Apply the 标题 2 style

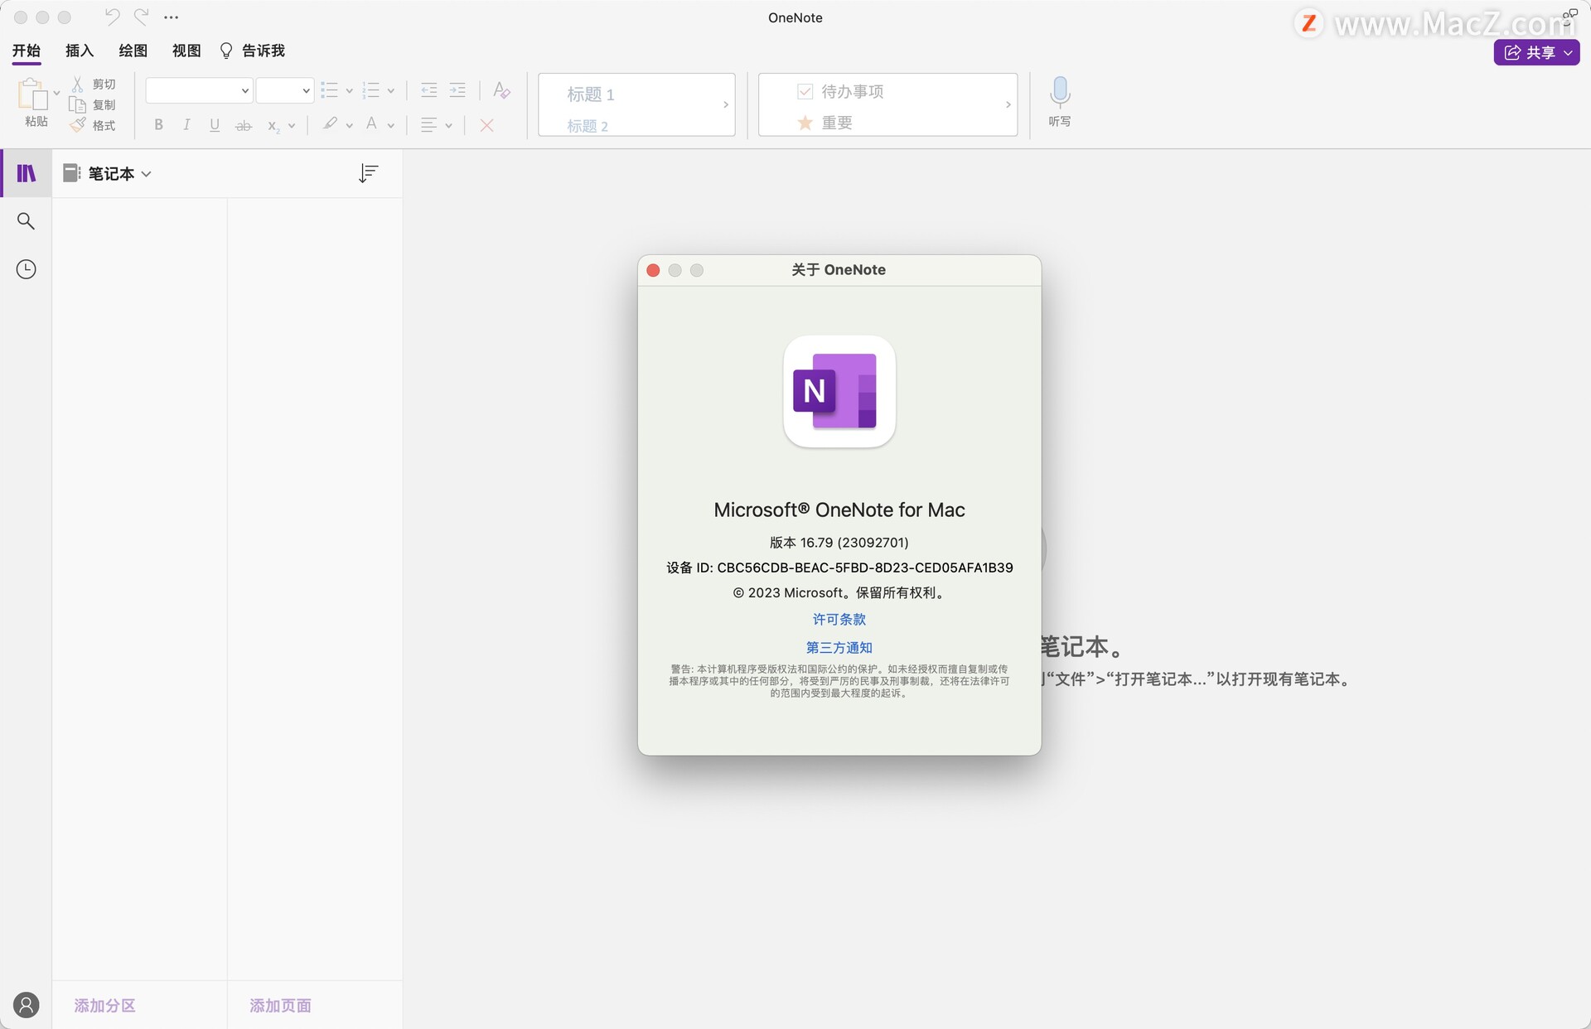(588, 126)
